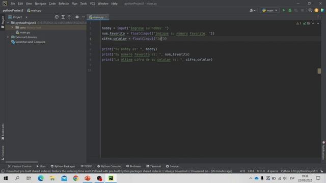Image resolution: width=326 pixels, height=183 pixels.
Task: Open the user account dropdown in toolbar
Action: [253, 10]
